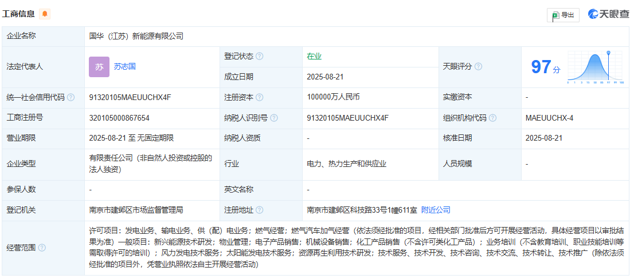Click the orange bell alert icon beside 工商信息
The height and width of the screenshot is (279, 634).
point(45,14)
